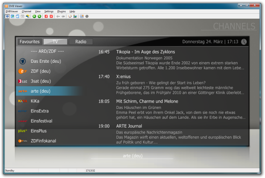Click the pressed blue first toolbar icon
Image resolution: width=265 pixels, height=178 pixels.
(x=7, y=16)
